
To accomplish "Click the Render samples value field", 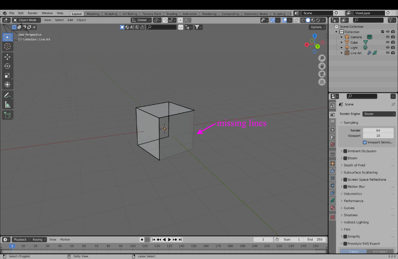I will [x=378, y=130].
